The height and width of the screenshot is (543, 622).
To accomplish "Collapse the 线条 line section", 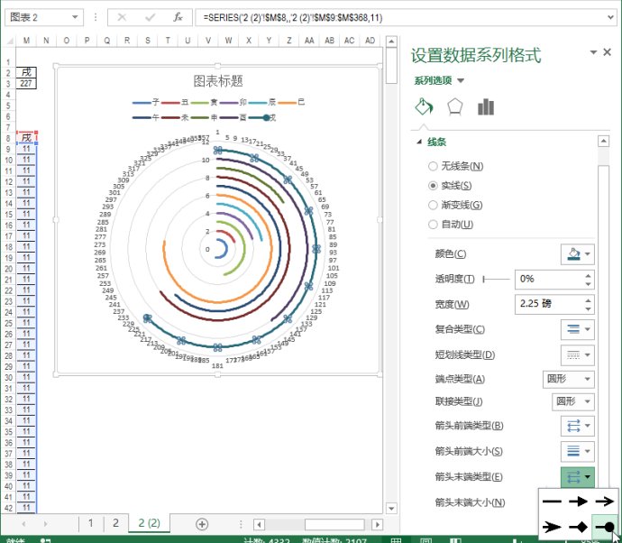I will tap(420, 142).
